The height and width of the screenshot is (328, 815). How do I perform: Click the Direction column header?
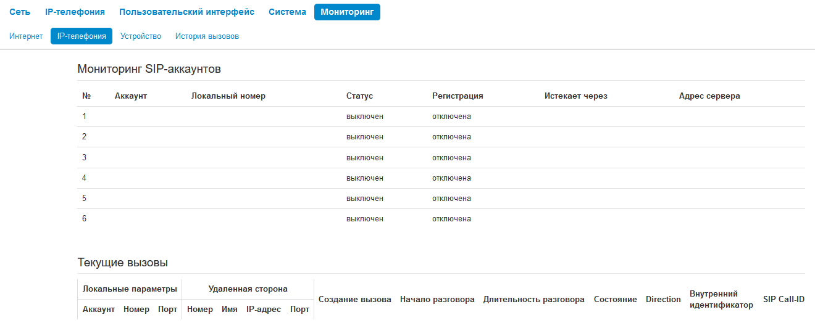663,300
